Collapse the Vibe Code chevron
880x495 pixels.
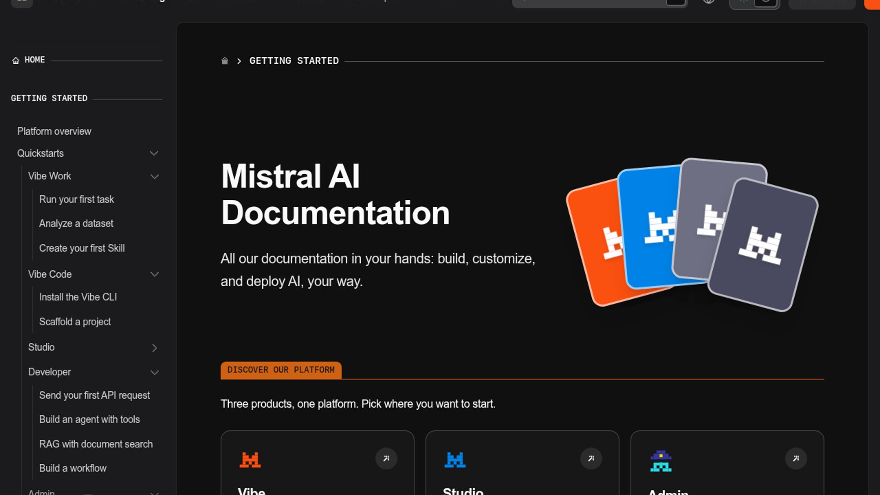[x=154, y=275]
